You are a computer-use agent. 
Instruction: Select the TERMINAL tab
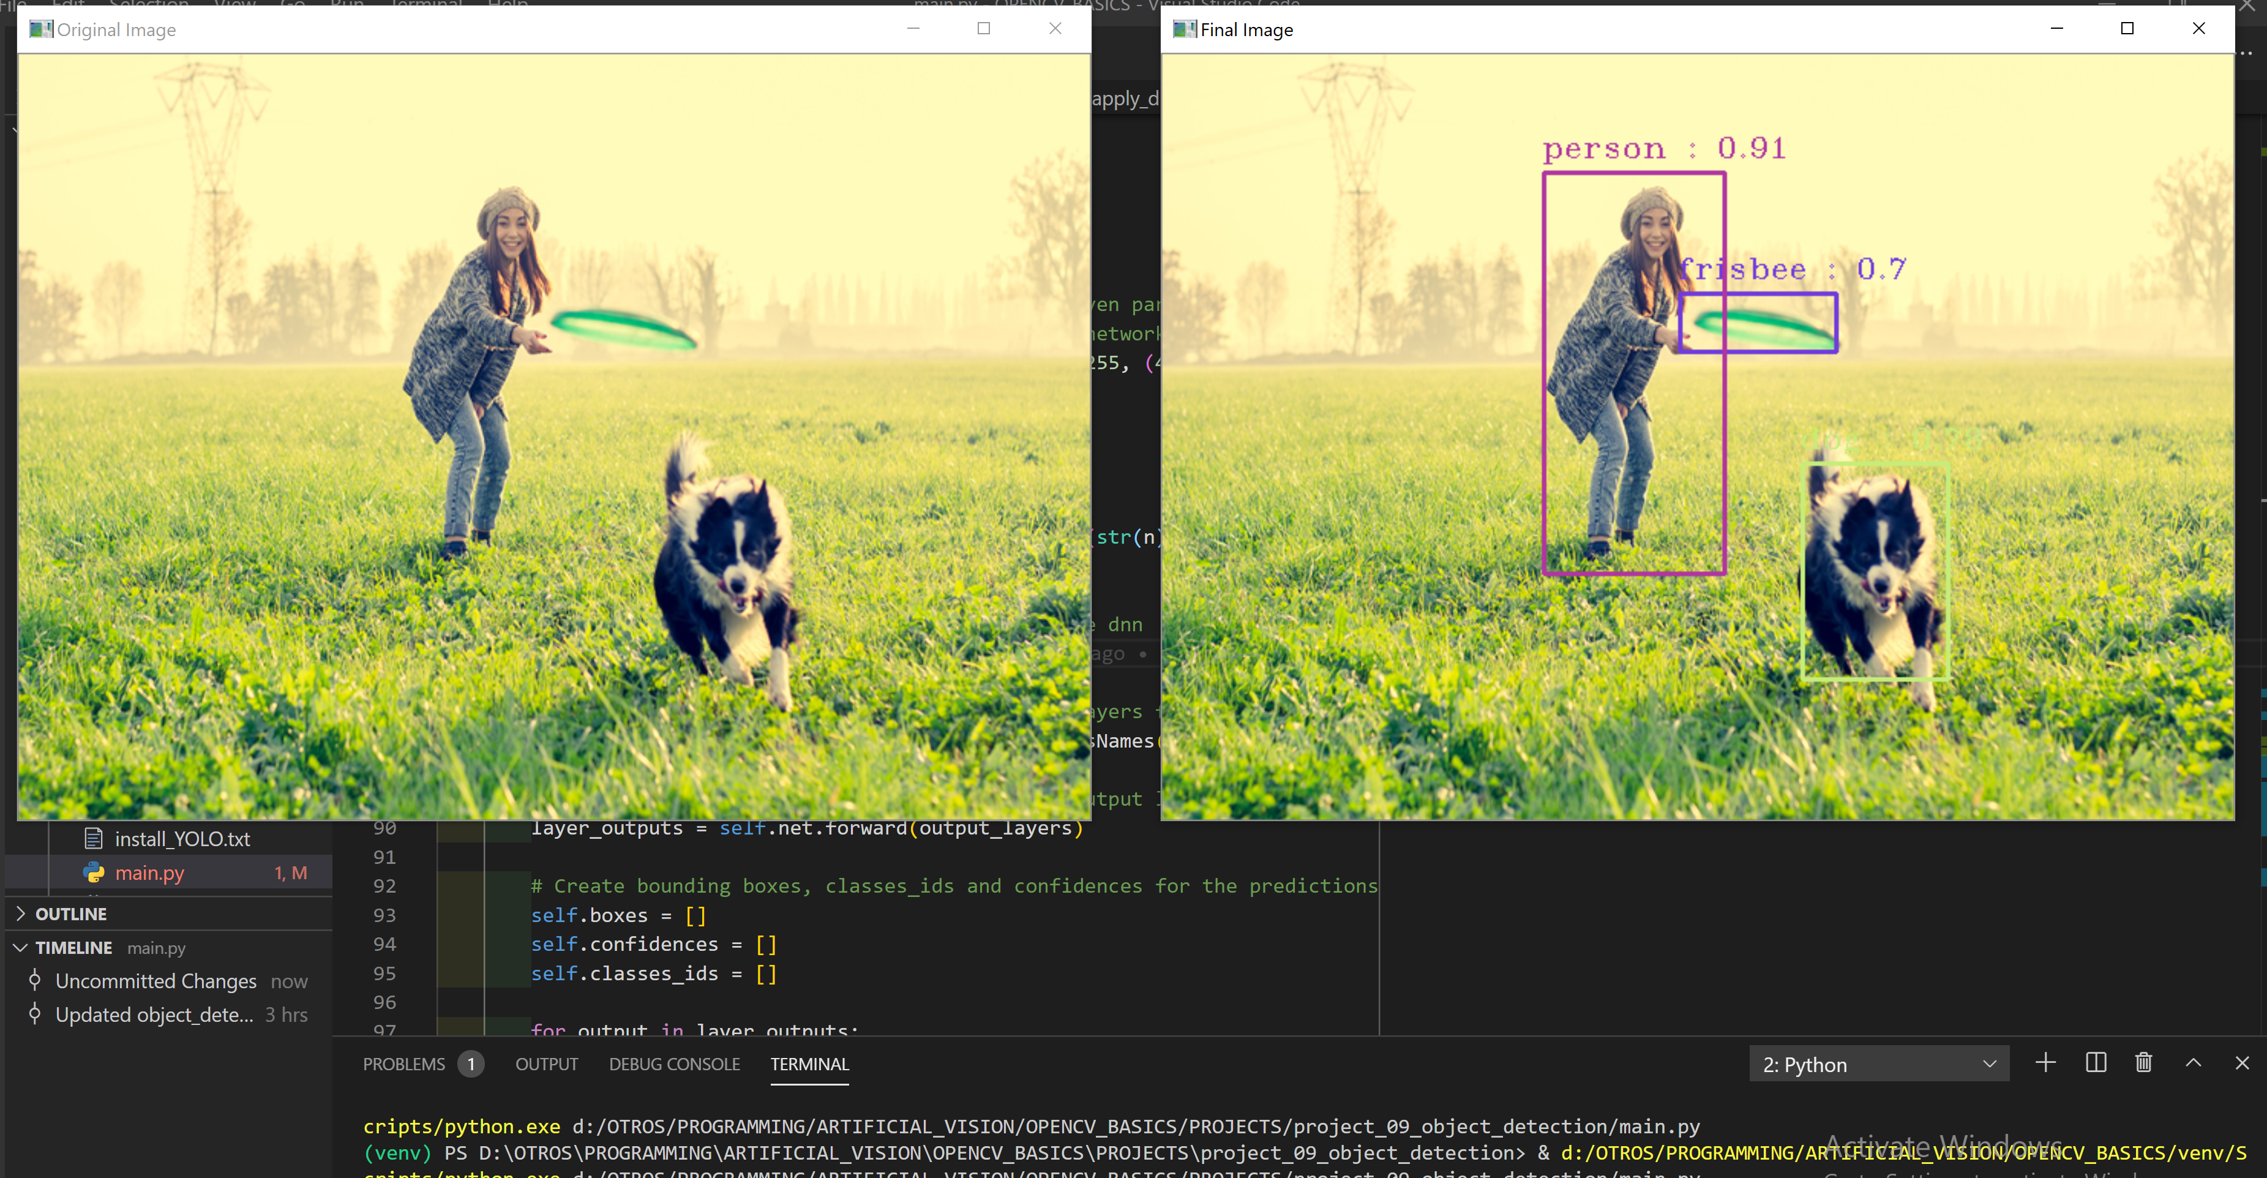click(x=809, y=1065)
